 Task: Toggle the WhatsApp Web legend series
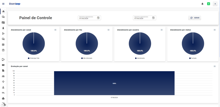click(x=34, y=58)
